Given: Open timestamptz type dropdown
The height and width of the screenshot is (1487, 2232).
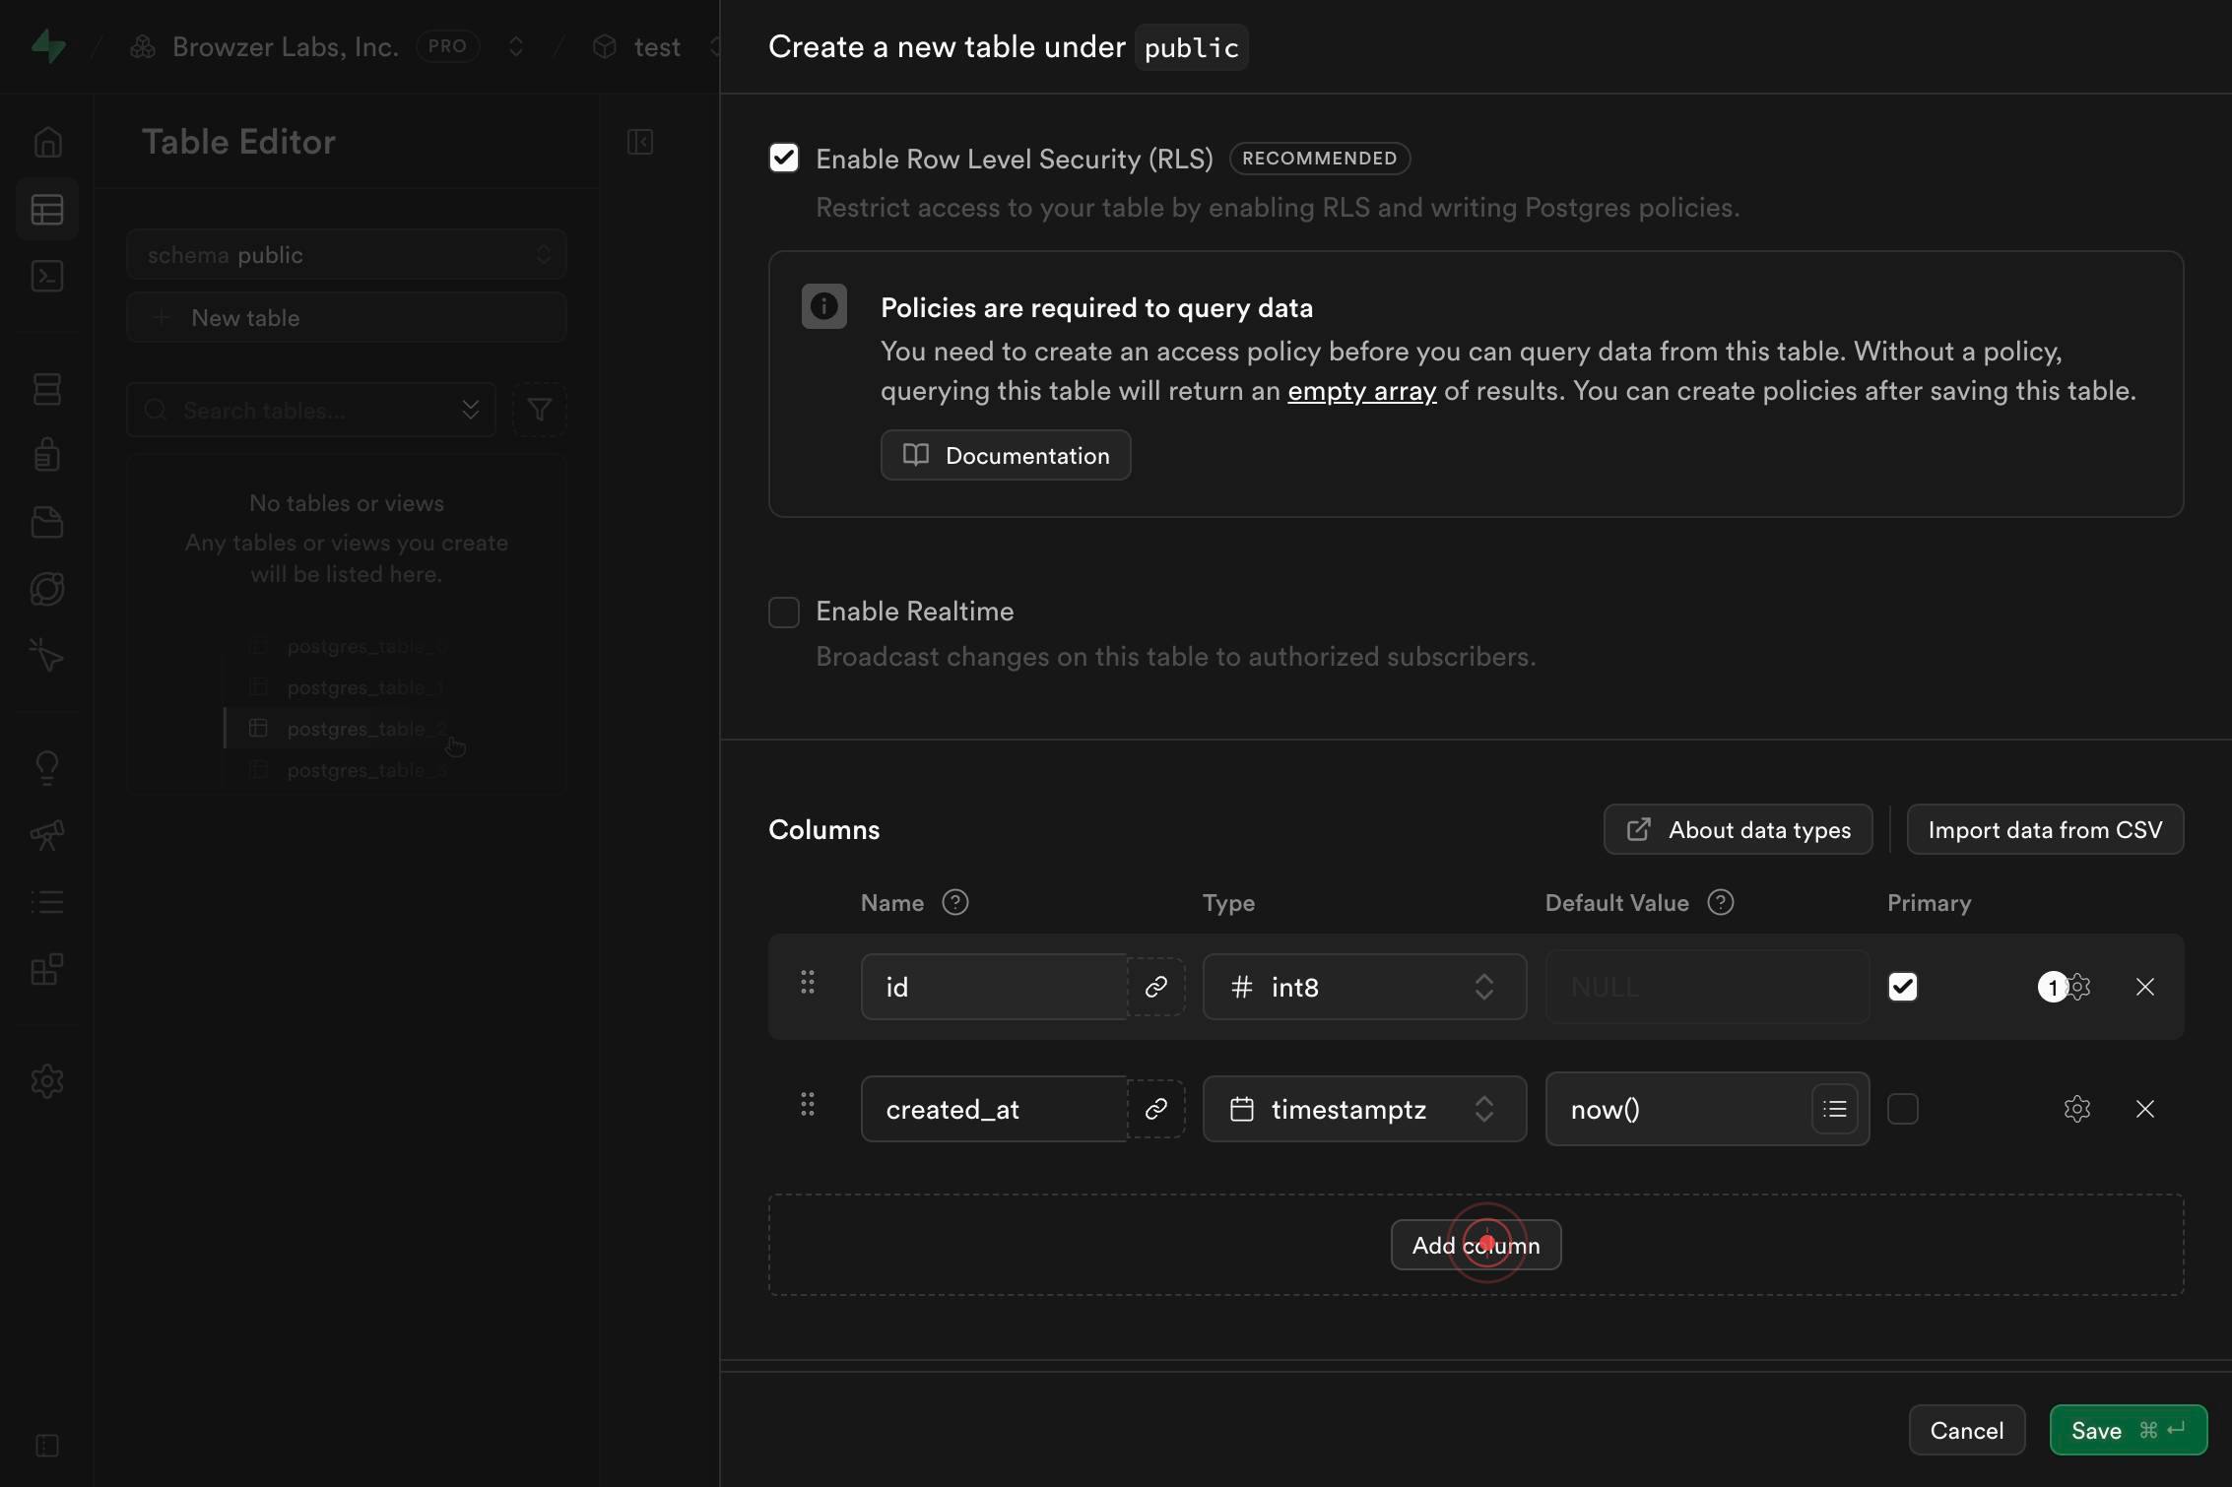Looking at the screenshot, I should (1364, 1109).
